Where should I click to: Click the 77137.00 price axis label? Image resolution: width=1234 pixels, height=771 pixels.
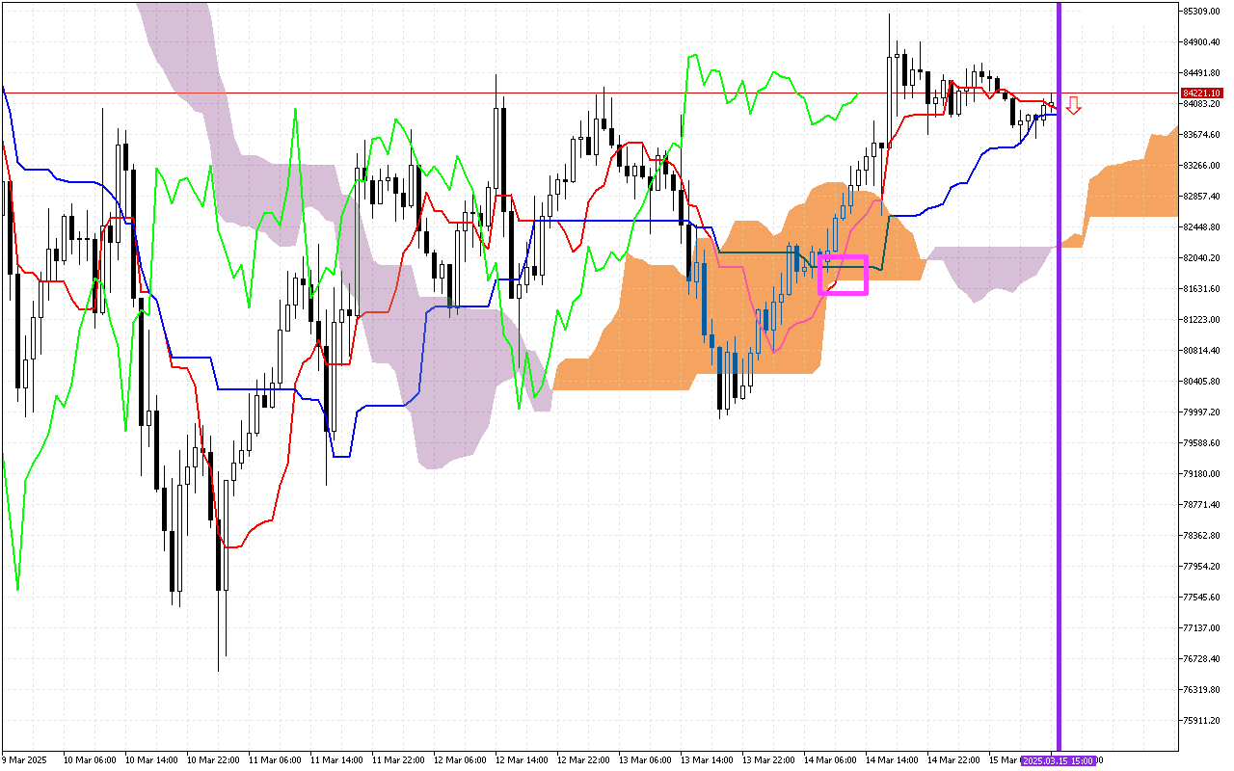pyautogui.click(x=1201, y=628)
